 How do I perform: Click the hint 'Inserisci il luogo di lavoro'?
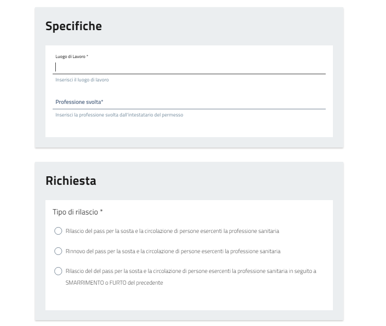pos(82,80)
